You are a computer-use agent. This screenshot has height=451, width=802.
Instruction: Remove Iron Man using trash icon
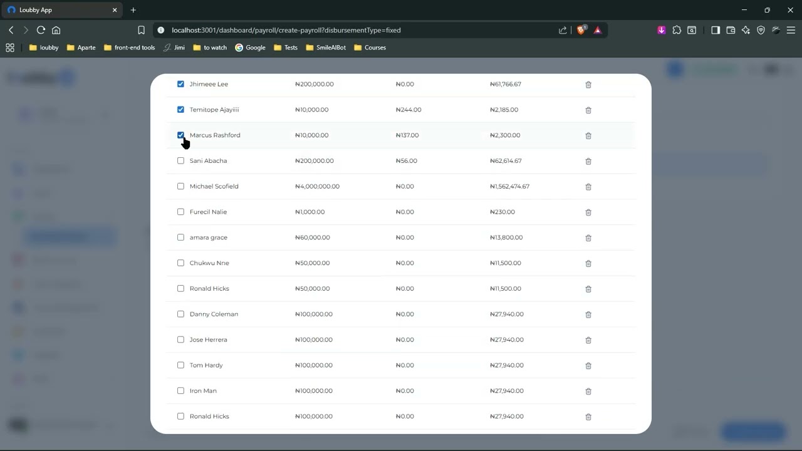588,391
